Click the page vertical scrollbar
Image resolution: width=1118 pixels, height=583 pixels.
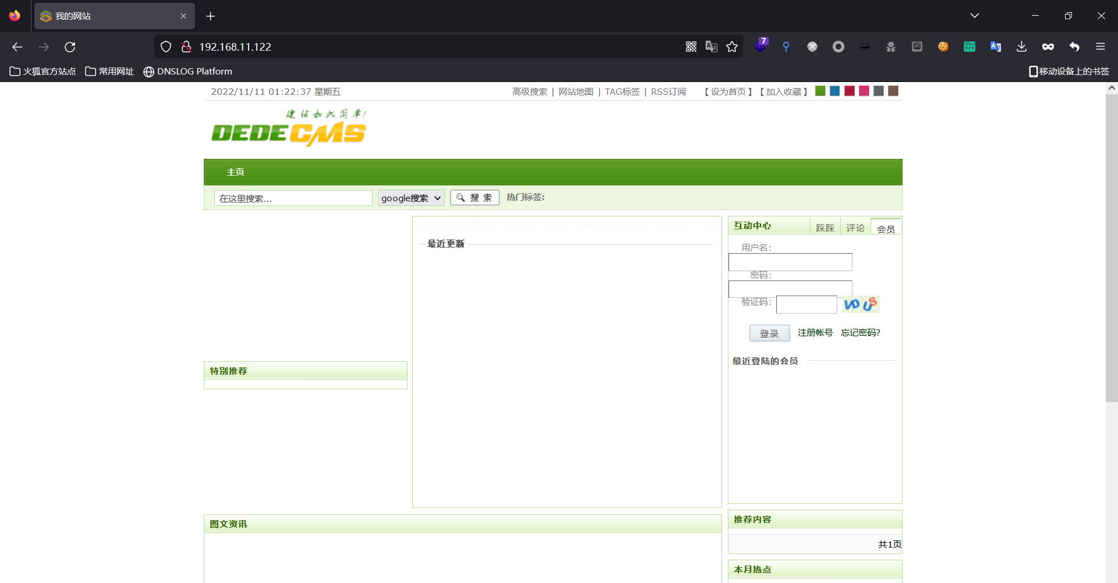coord(1112,248)
